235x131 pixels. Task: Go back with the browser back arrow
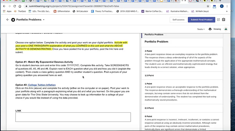tap(4, 6)
